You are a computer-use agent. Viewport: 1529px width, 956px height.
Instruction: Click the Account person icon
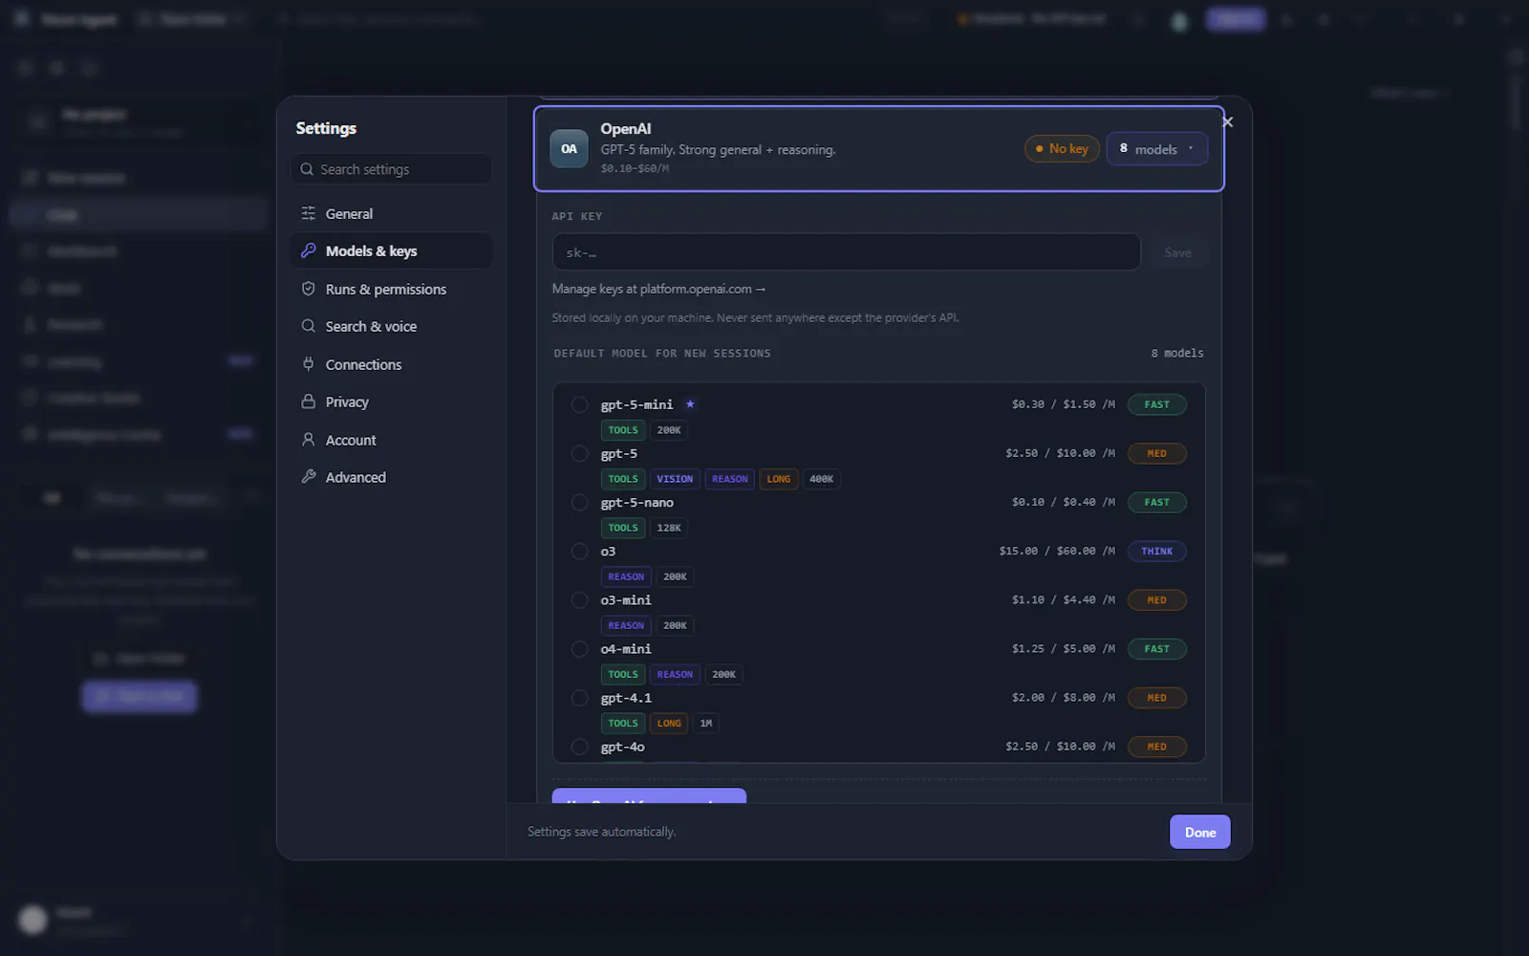coord(308,440)
